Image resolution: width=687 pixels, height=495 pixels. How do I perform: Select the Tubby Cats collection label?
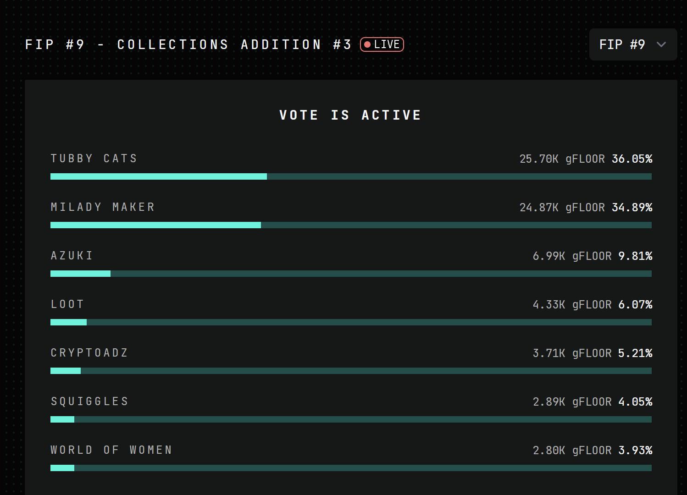click(94, 159)
